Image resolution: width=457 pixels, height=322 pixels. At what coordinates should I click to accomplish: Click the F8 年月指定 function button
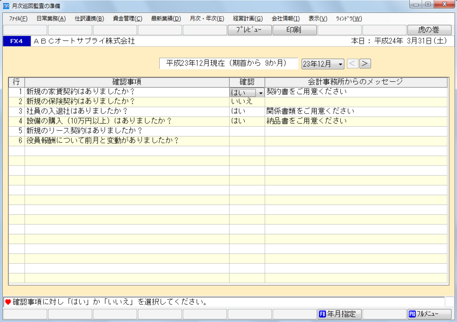(x=339, y=314)
